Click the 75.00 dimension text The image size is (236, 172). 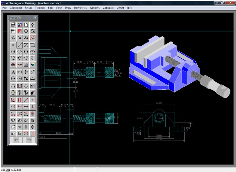[x=159, y=103]
